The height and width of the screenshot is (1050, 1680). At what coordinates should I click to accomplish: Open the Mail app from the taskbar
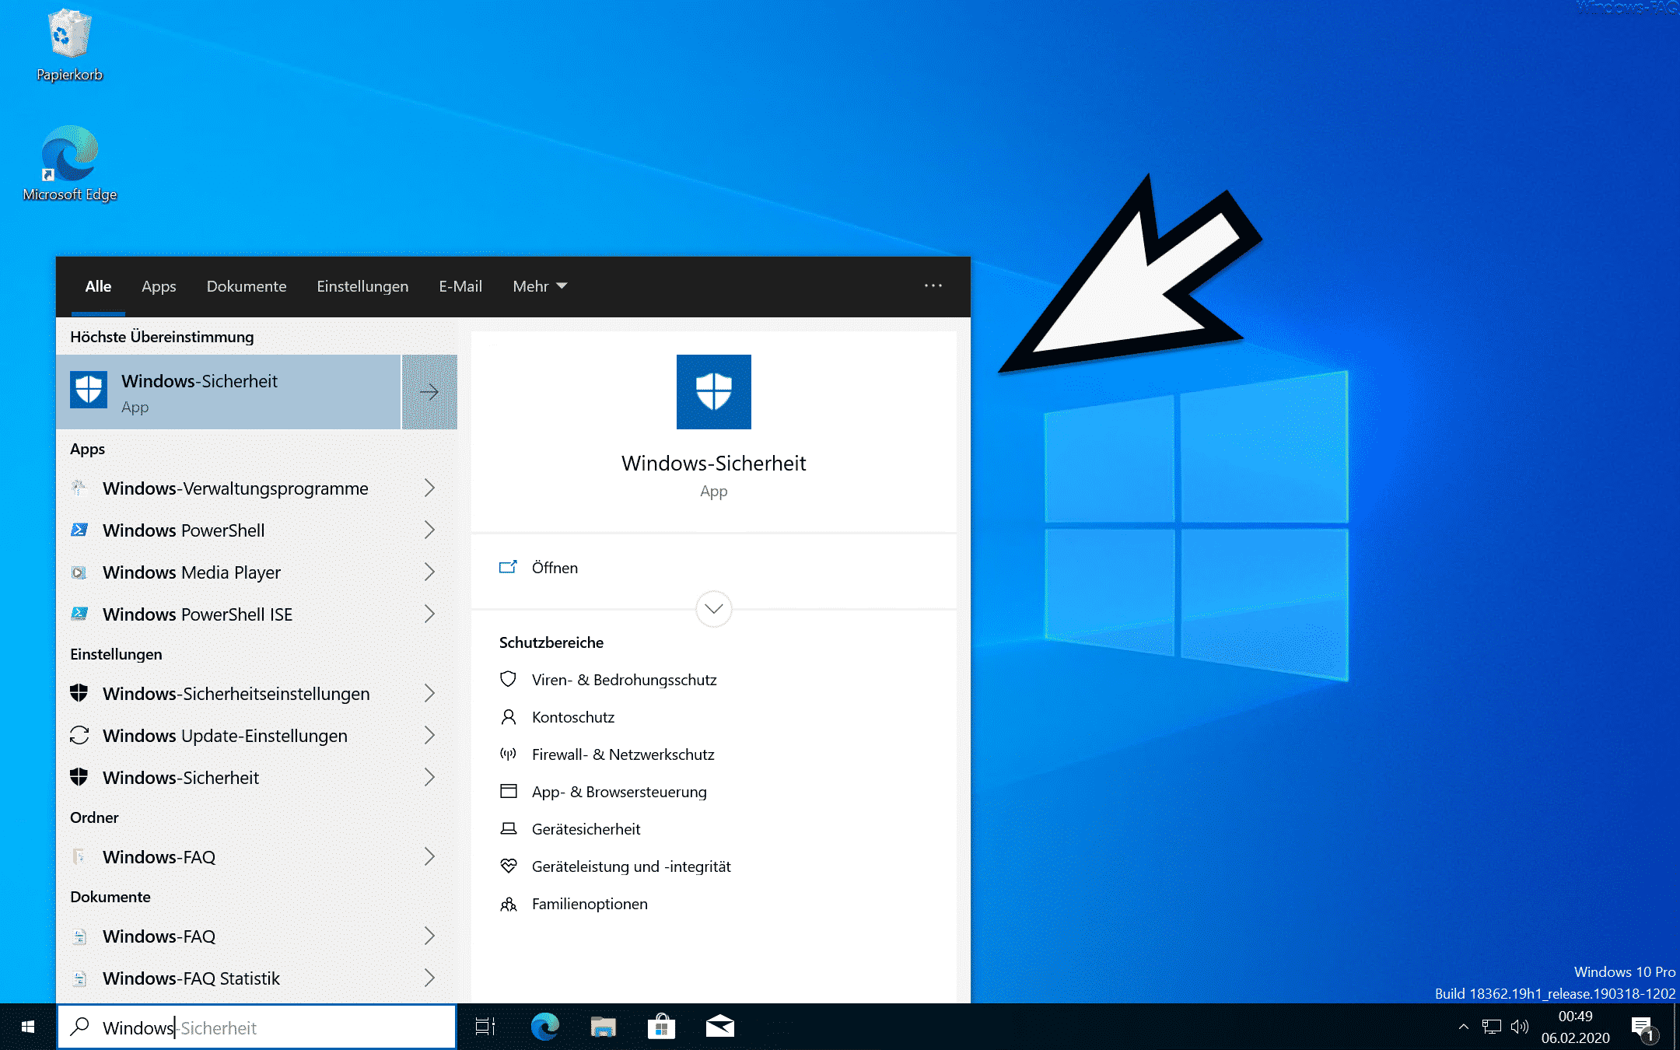(720, 1027)
